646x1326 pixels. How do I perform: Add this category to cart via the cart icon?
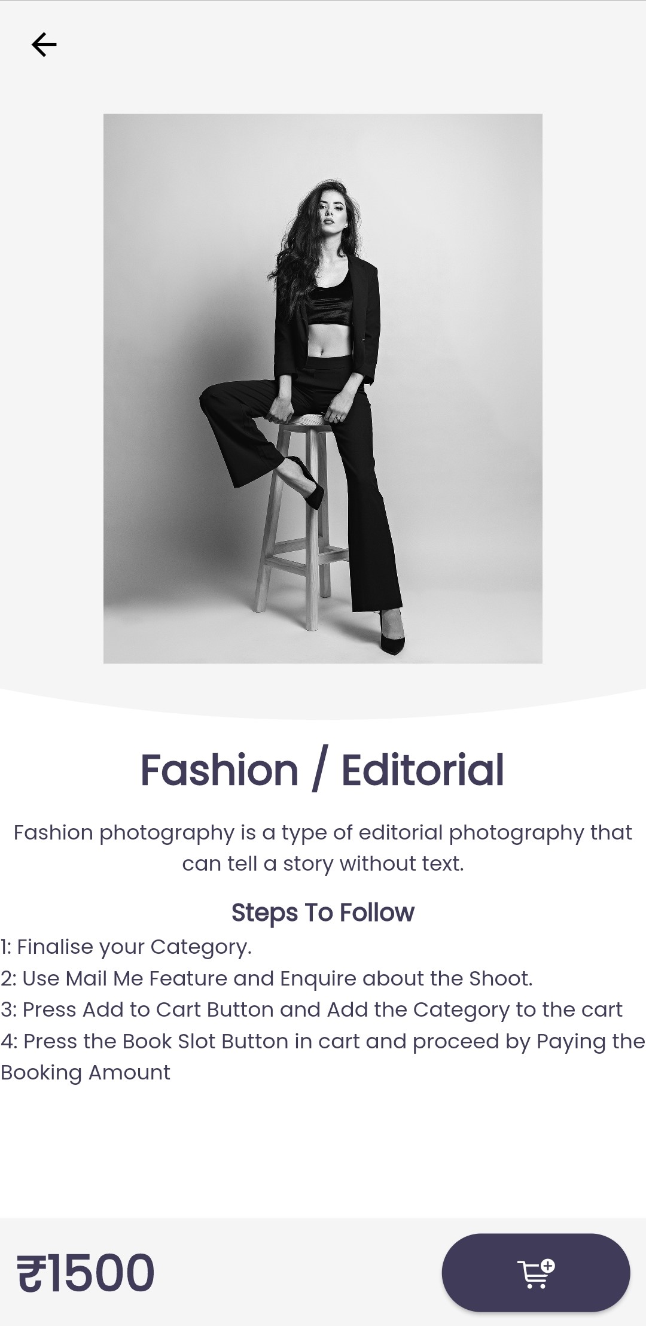click(536, 1273)
